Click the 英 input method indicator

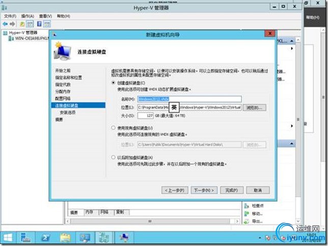[x=174, y=107]
